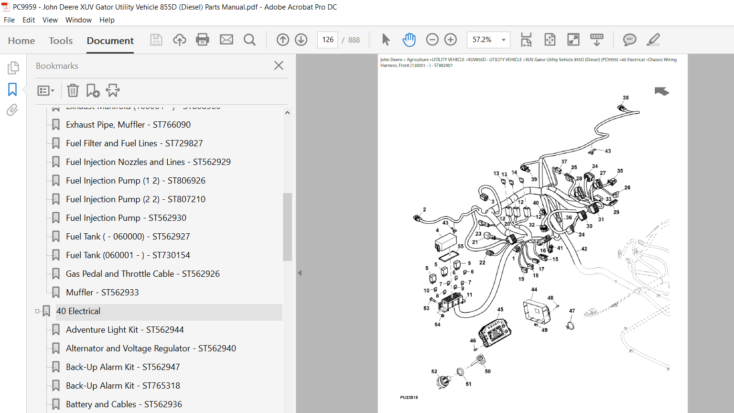Click the bookmarks panel scroll up arrow
Image resolution: width=734 pixels, height=413 pixels.
click(287, 113)
